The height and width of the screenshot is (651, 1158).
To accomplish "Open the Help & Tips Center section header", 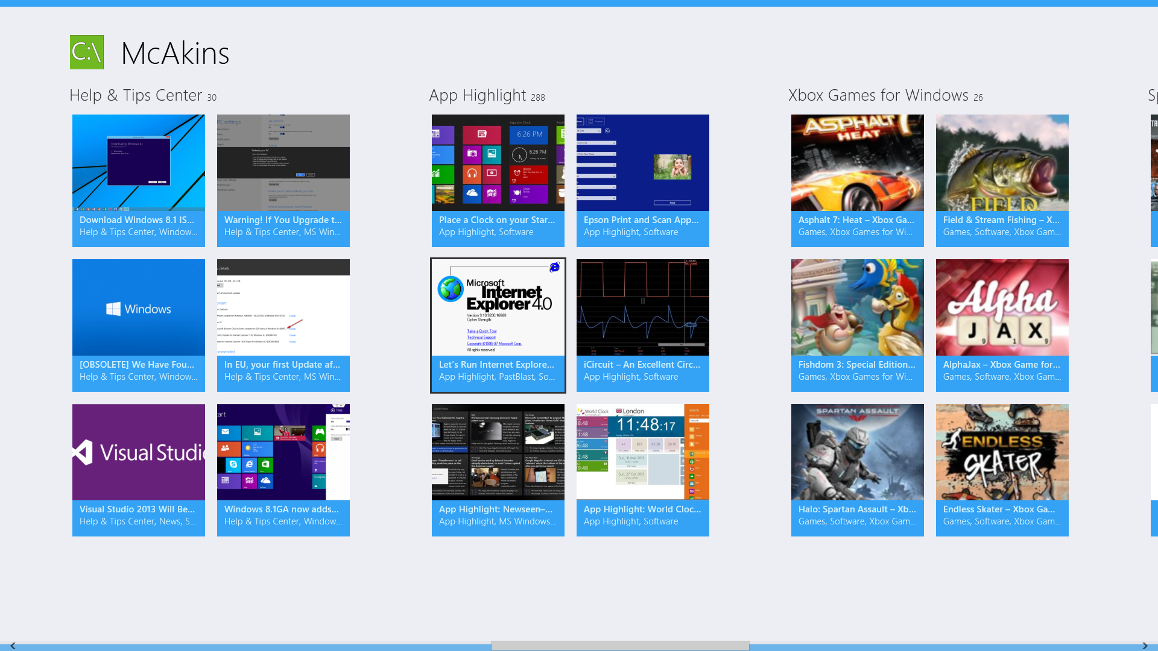I will coord(136,95).
